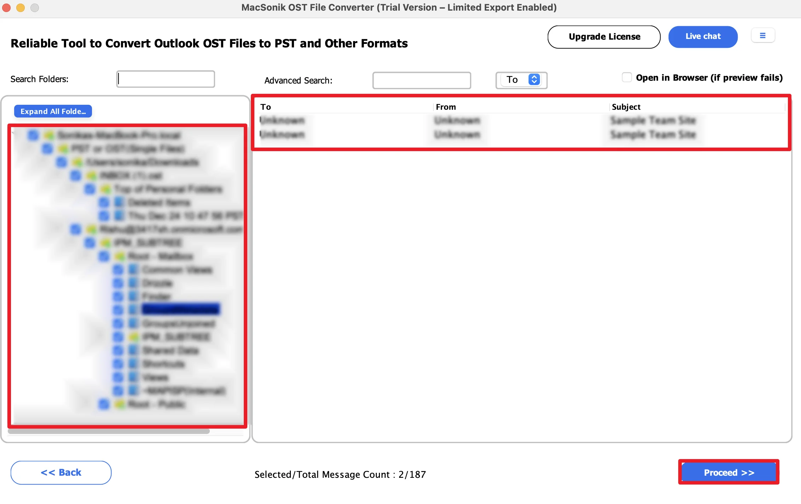Click the Shared Data folder icon
This screenshot has height=504, width=801.
point(133,350)
